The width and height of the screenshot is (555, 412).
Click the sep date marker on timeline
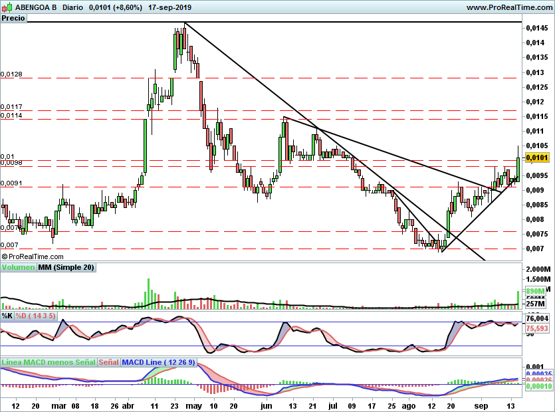coord(481,405)
